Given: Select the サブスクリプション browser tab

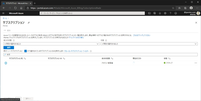Looking at the screenshot, I should [17, 3].
